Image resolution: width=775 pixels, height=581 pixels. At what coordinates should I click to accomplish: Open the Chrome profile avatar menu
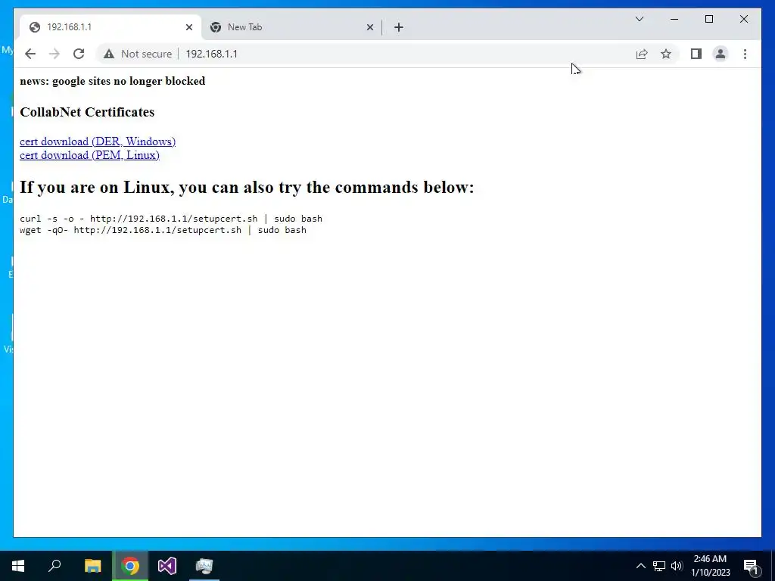(x=721, y=54)
